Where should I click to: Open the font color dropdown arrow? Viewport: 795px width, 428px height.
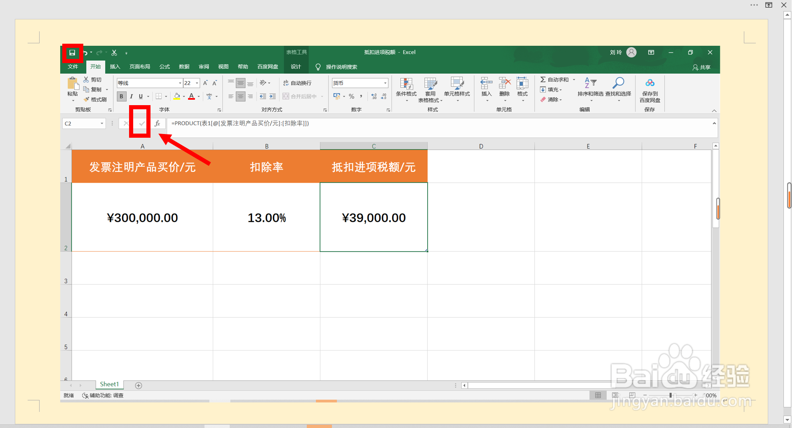coord(199,96)
